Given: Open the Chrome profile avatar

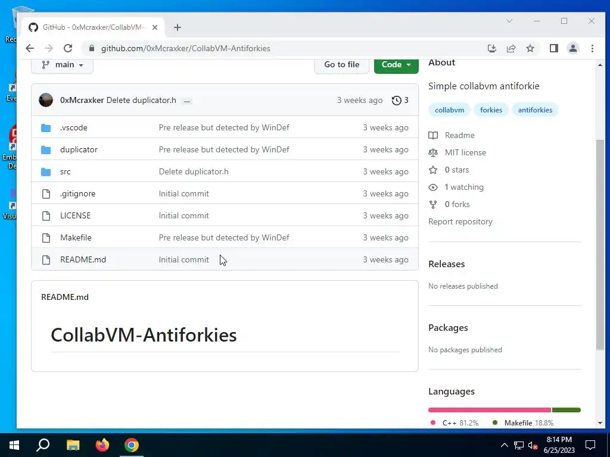Looking at the screenshot, I should click(572, 48).
